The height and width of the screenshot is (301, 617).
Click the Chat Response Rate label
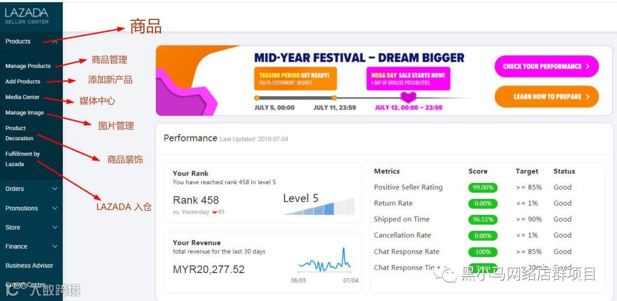point(407,251)
